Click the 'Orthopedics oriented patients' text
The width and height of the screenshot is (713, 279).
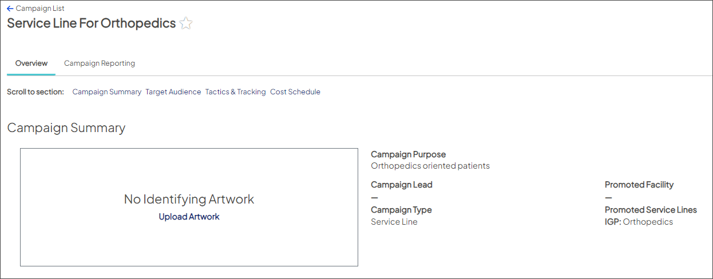coord(430,166)
